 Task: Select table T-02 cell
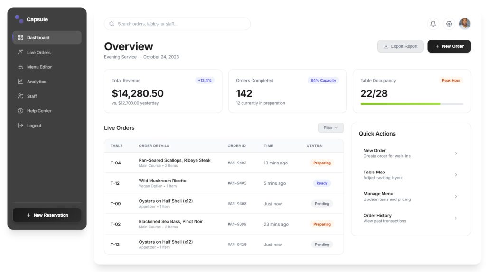click(x=116, y=224)
